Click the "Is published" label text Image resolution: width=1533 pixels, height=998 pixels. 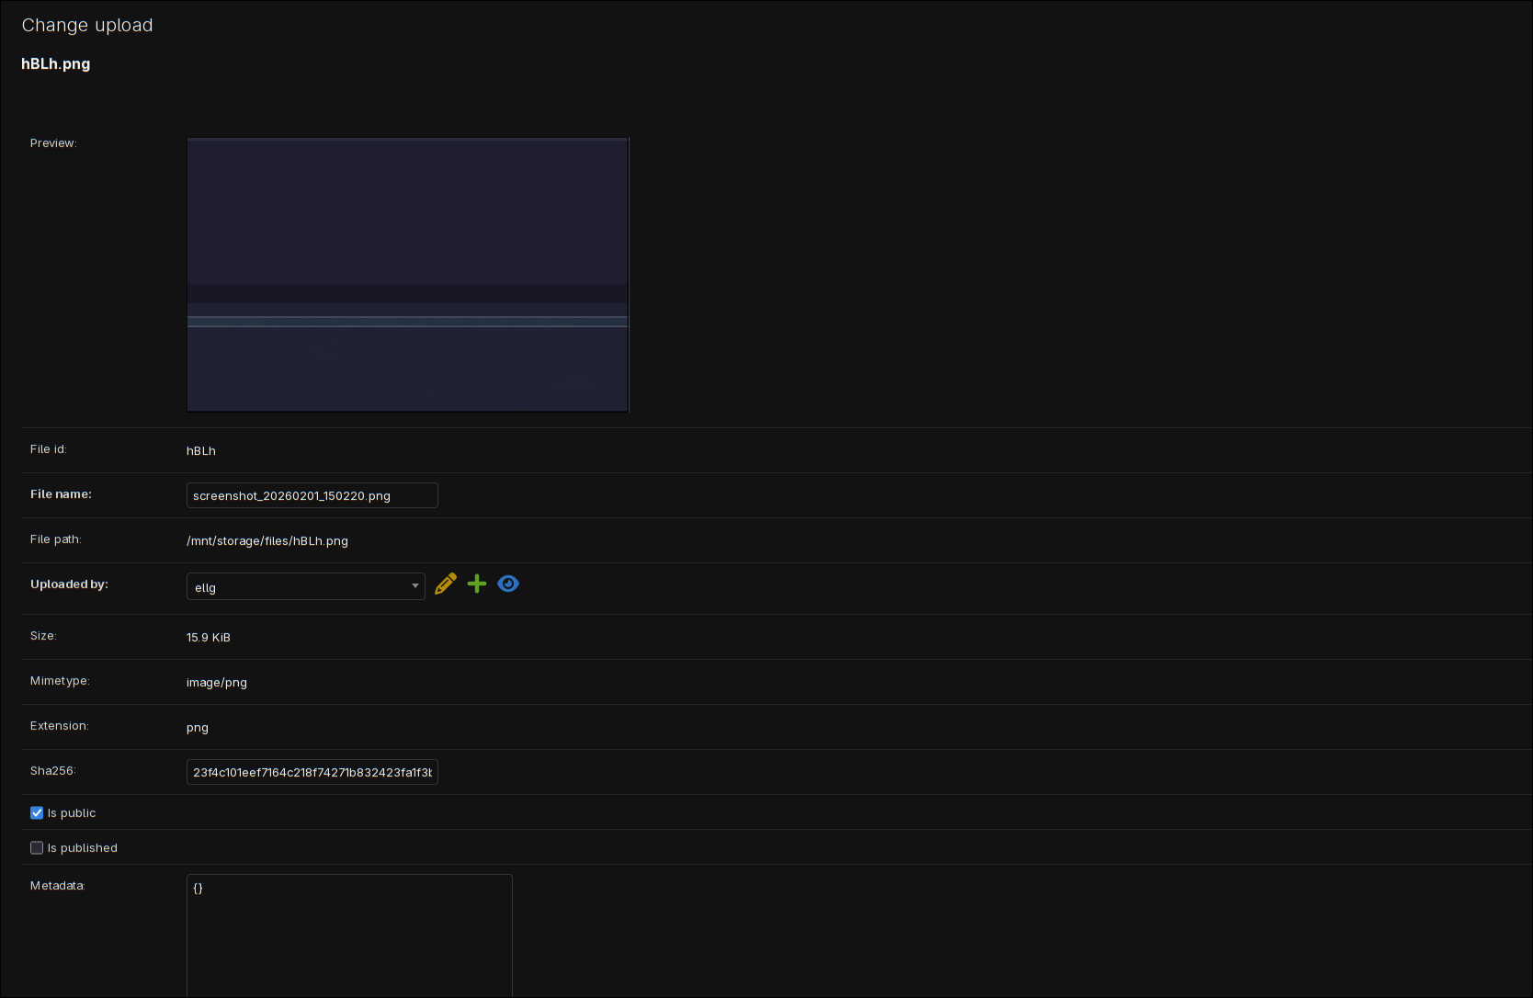coord(83,848)
